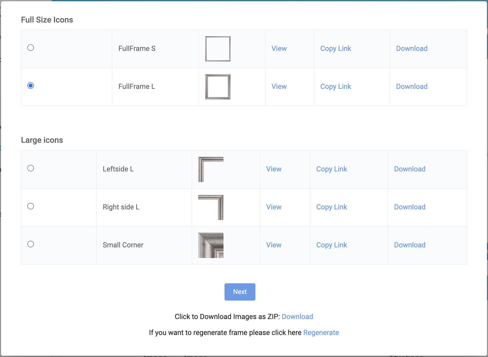View the Leftside L image

pyautogui.click(x=274, y=169)
